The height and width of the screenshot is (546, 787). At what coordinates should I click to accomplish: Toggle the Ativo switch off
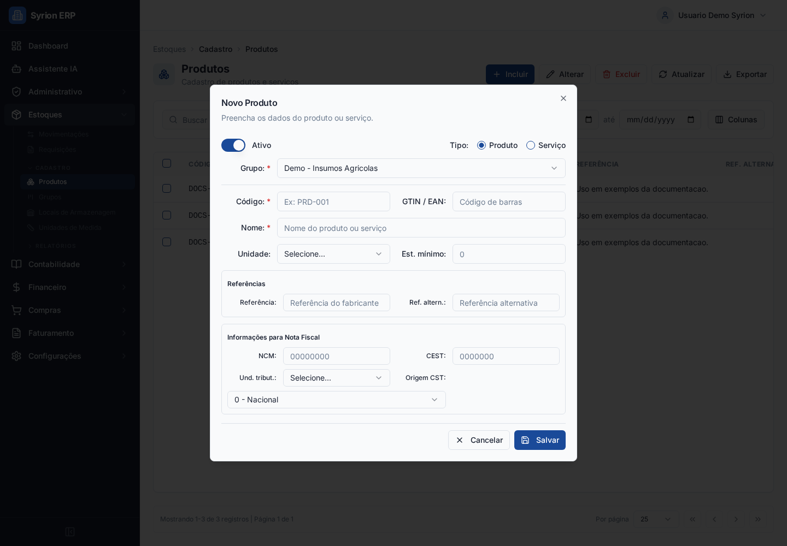(233, 145)
